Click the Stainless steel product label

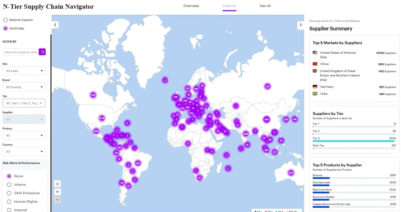(x=321, y=183)
